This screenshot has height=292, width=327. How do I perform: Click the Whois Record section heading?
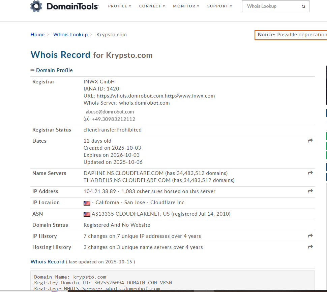click(x=47, y=262)
